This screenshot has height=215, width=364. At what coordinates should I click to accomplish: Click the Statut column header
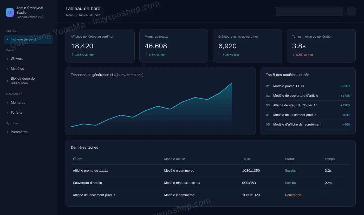(x=289, y=159)
